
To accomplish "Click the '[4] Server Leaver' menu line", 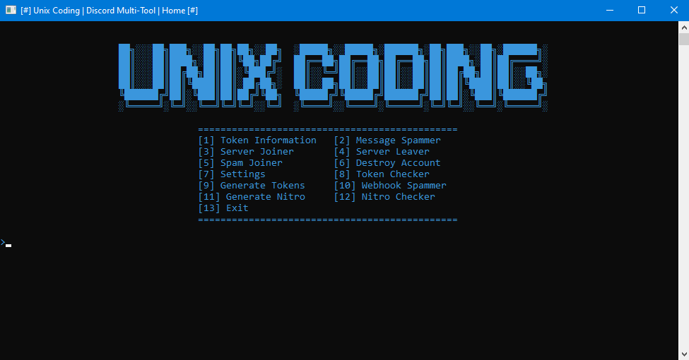I will (x=382, y=152).
